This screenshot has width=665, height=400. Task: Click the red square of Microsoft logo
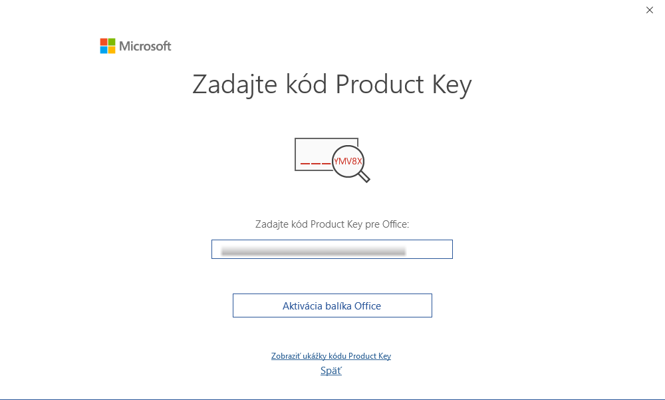tap(104, 42)
